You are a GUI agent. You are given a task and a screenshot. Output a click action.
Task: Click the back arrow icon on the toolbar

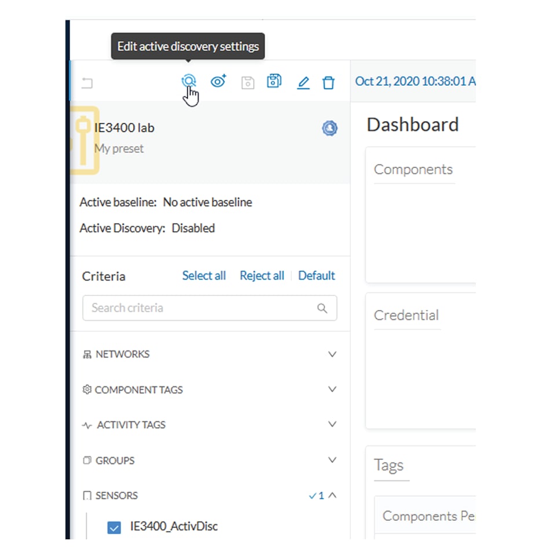[x=87, y=83]
